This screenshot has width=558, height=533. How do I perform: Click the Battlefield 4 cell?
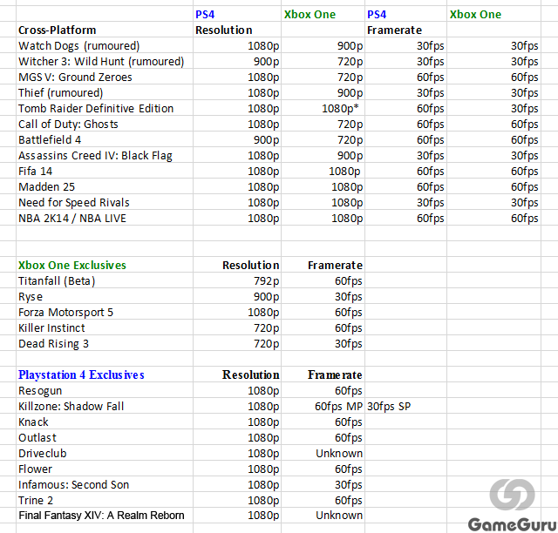(x=105, y=139)
